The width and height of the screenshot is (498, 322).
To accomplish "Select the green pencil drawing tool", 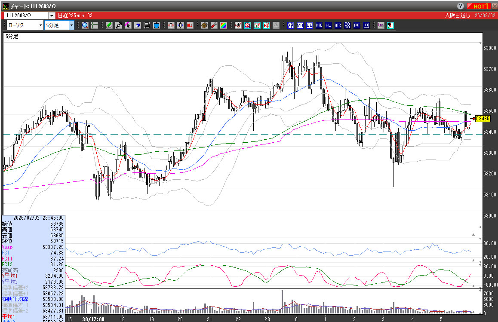I will (x=109, y=25).
